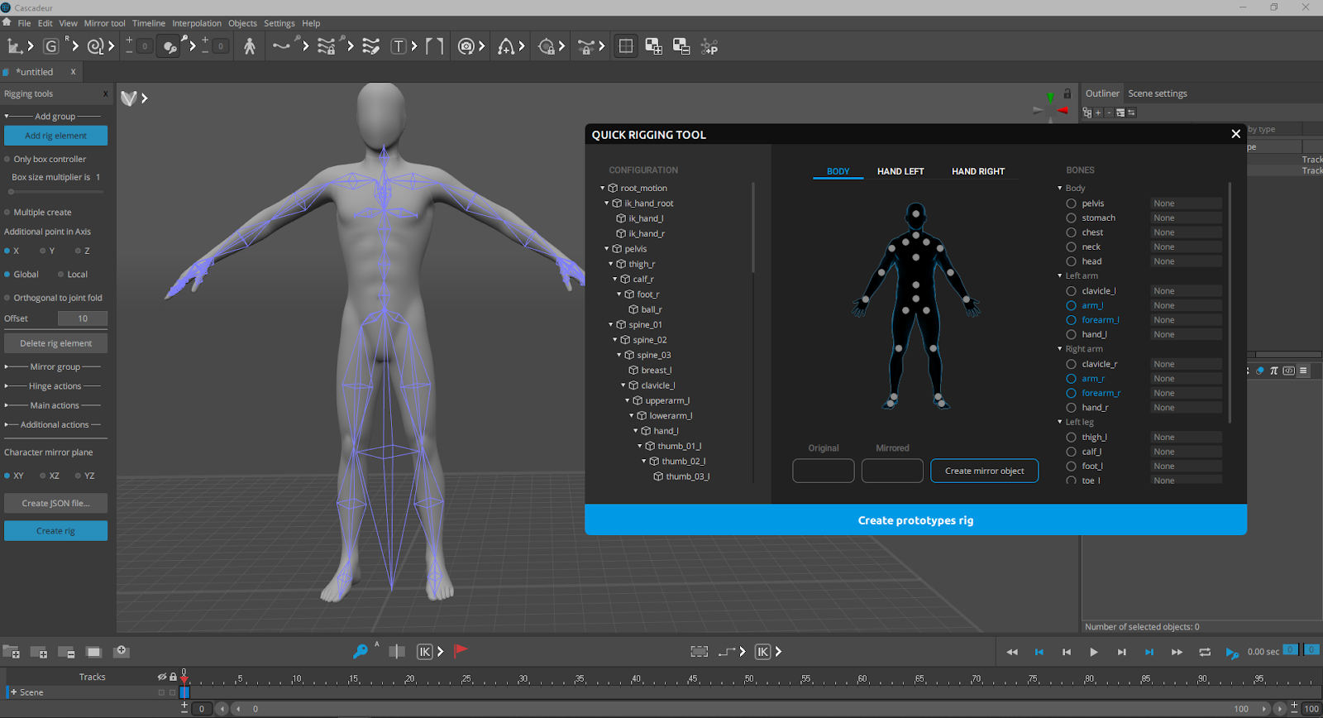Click the play button in playback controls
This screenshot has width=1323, height=718.
coord(1093,652)
